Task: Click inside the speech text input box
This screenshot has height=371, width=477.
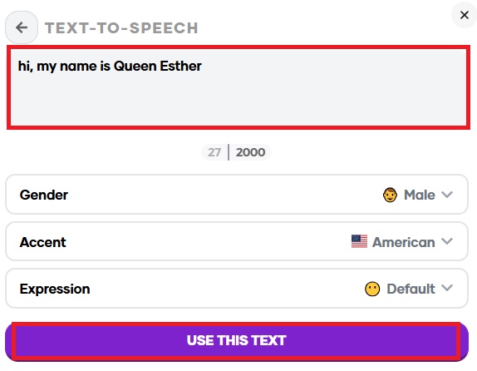Action: click(x=238, y=87)
